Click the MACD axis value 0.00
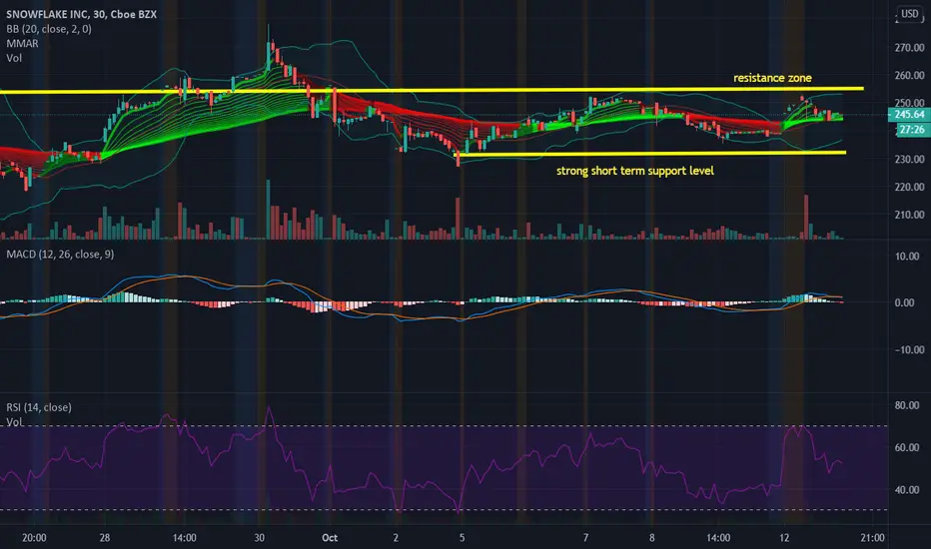Viewport: 931px width, 549px height. (x=904, y=302)
